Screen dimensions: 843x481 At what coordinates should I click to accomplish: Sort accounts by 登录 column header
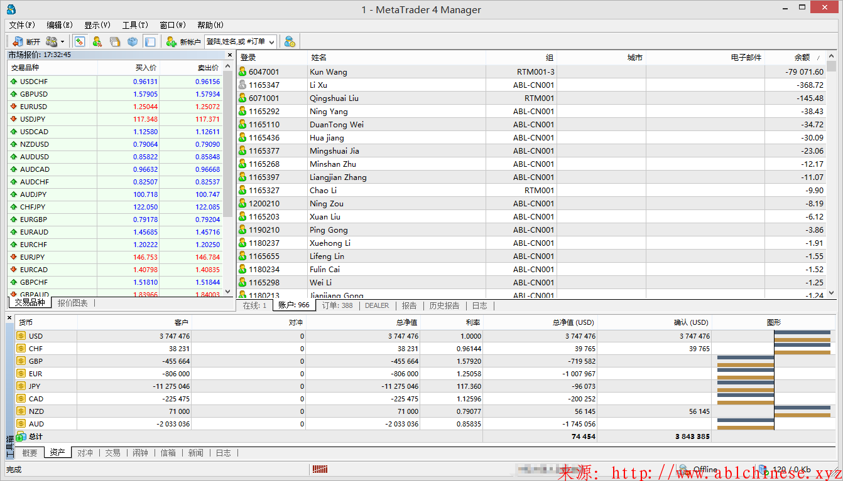(272, 58)
